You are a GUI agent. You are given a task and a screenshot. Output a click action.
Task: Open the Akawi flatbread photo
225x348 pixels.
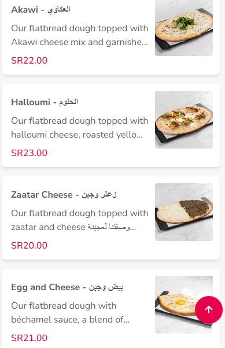tap(184, 27)
